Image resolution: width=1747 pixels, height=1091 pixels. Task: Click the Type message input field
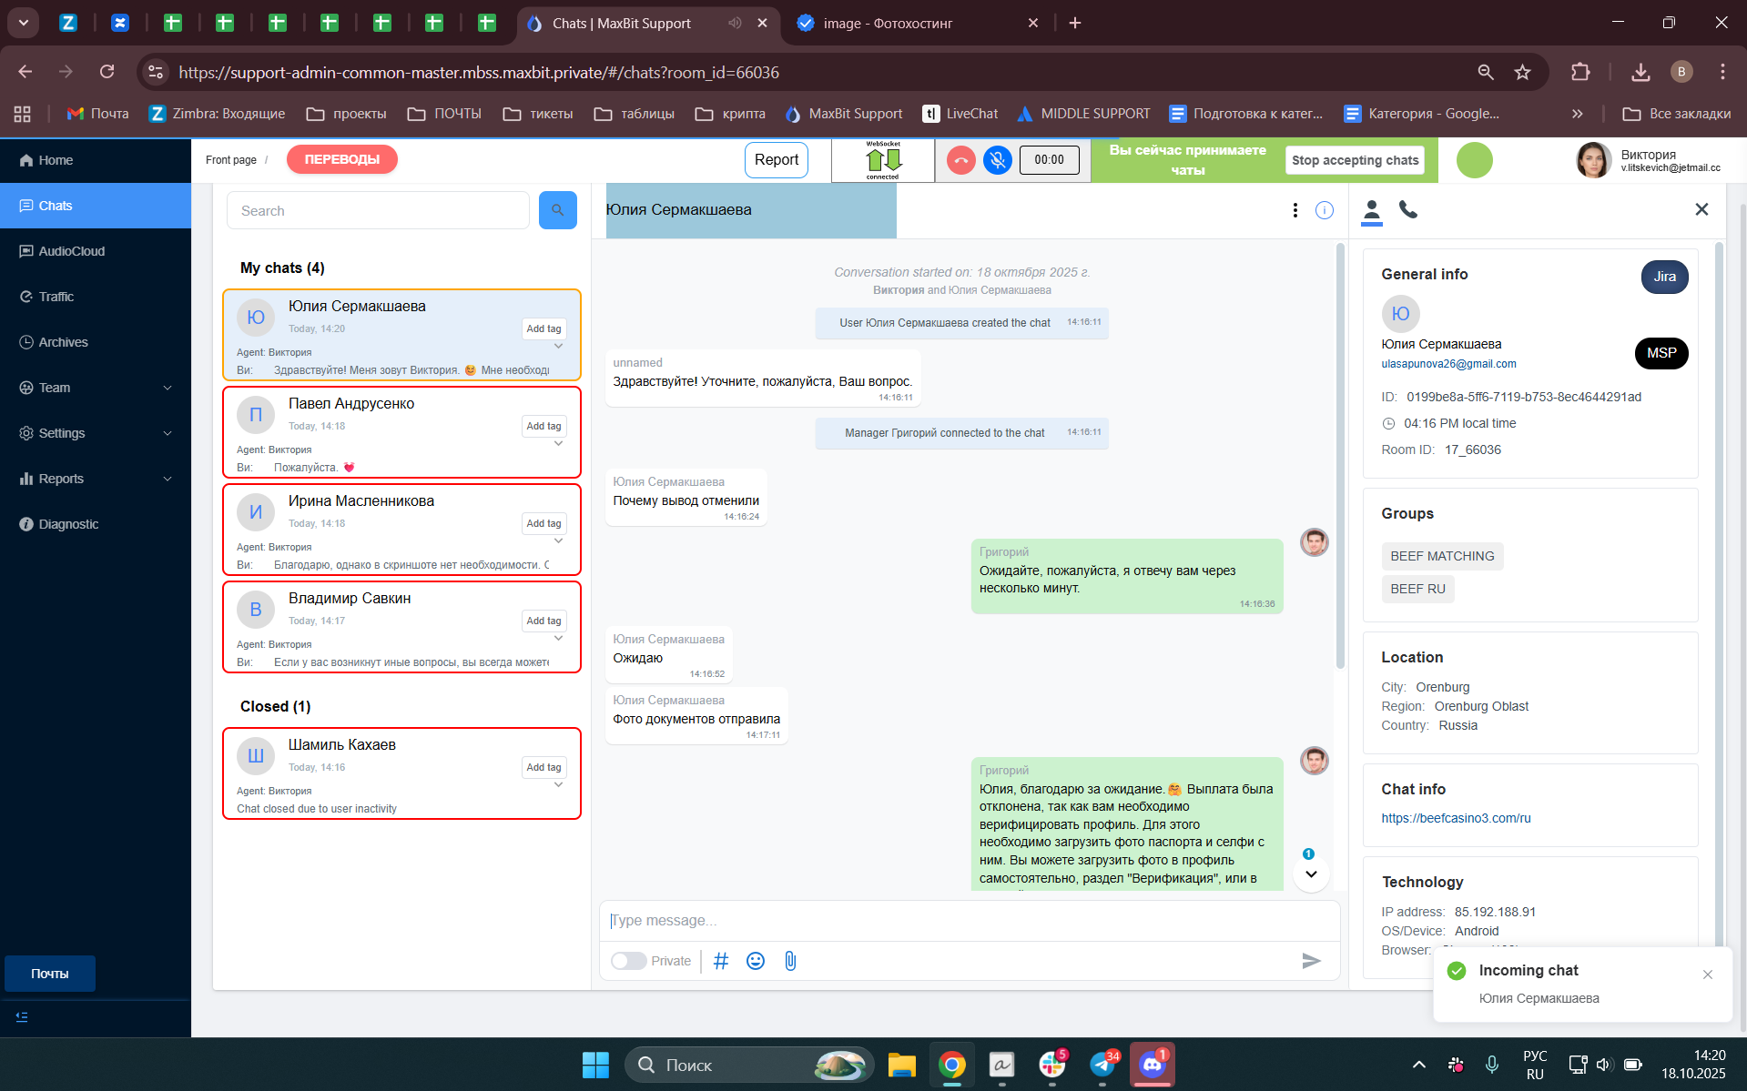pos(969,921)
